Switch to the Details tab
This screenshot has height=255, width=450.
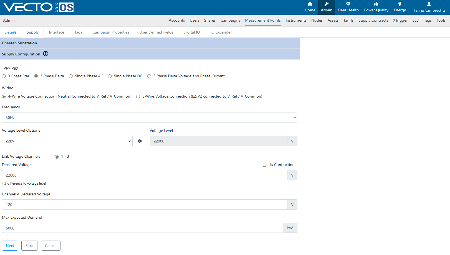coord(11,32)
